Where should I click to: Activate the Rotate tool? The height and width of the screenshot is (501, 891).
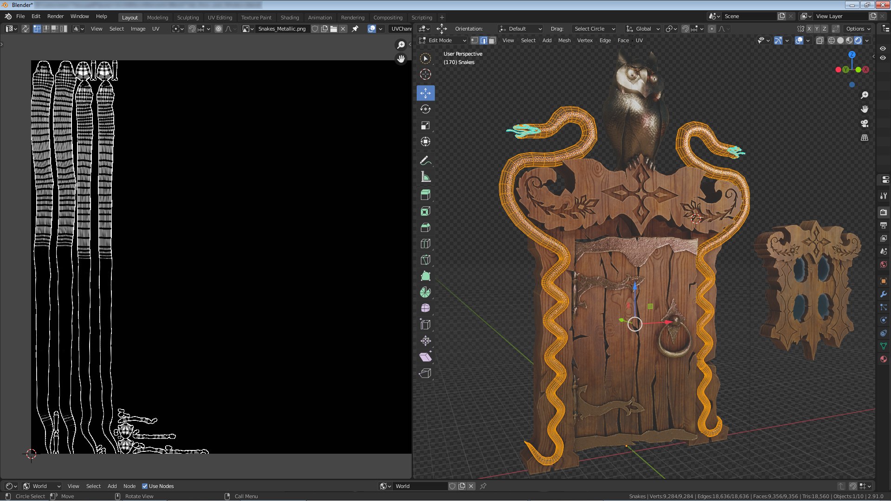point(425,109)
